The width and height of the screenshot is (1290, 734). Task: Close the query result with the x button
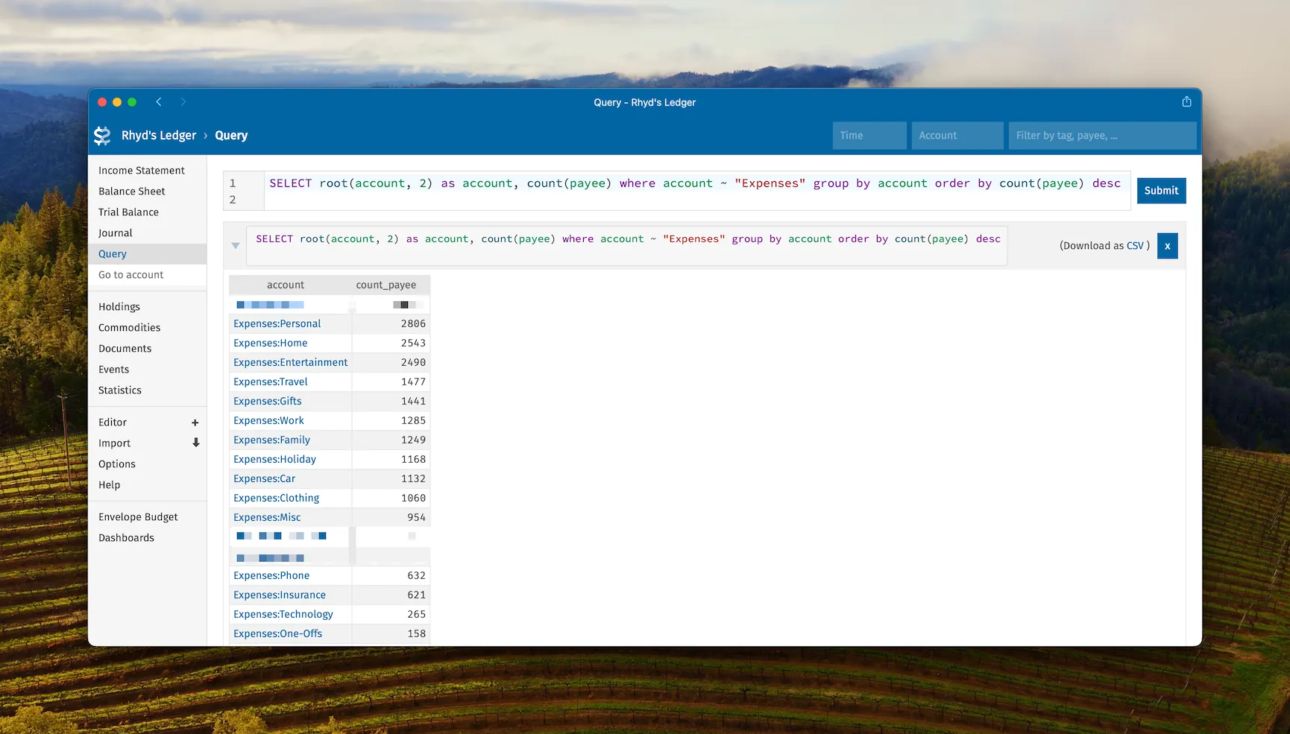tap(1167, 245)
